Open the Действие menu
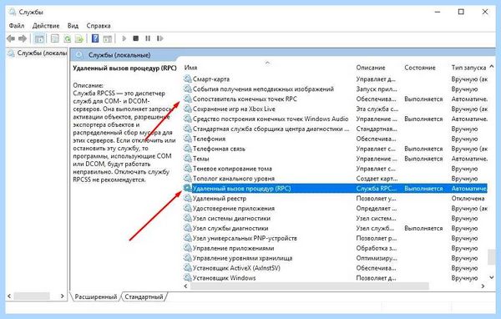This screenshot has height=319, width=501. [x=46, y=26]
